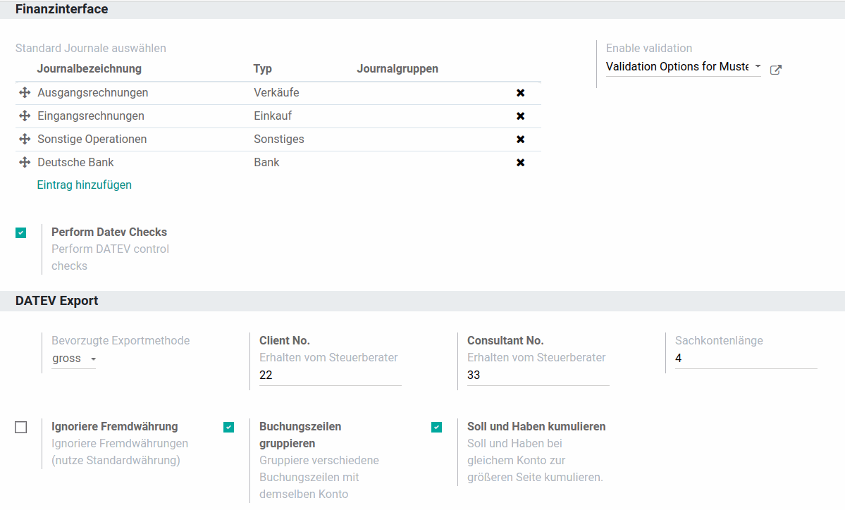Viewport: 845px width, 510px height.
Task: Click the DATEV Export section heading
Action: pyautogui.click(x=56, y=301)
